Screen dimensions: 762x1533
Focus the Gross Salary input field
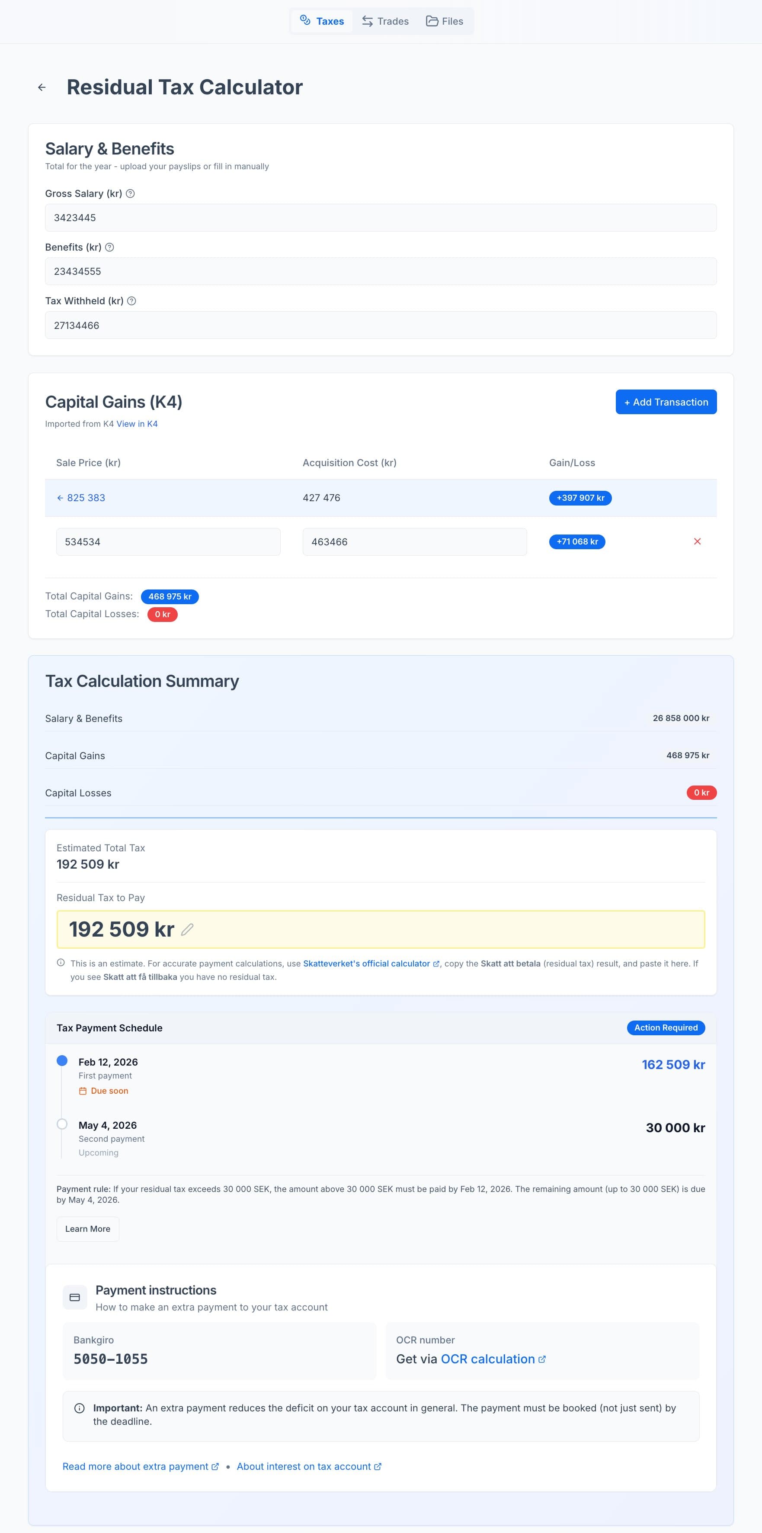[381, 218]
